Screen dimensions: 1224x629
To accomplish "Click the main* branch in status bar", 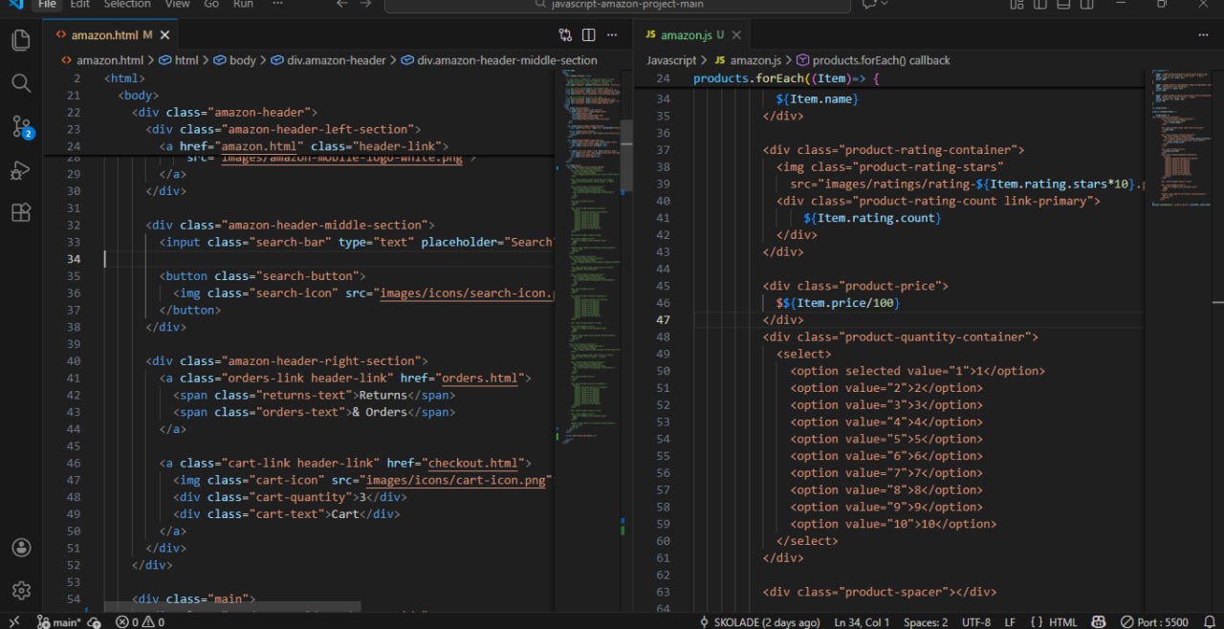I will coord(66,622).
